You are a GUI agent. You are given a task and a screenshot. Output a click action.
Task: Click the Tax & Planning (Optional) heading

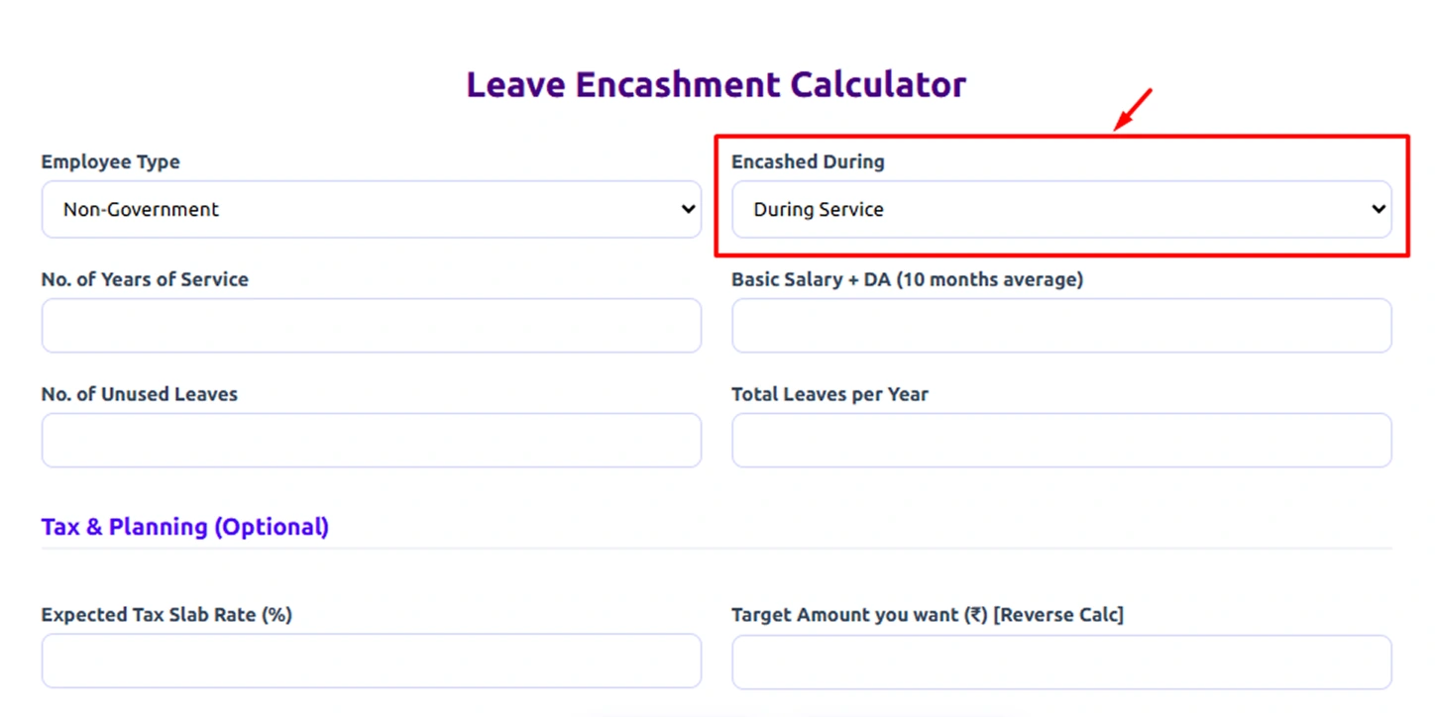point(184,526)
